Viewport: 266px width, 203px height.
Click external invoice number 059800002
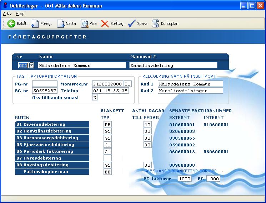(x=182, y=145)
